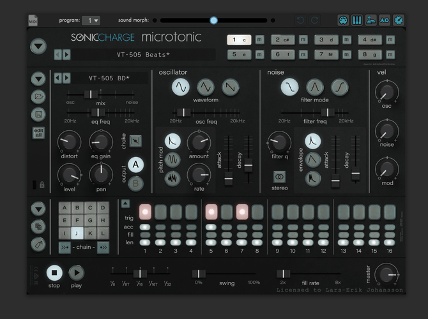Toggle accent on step 5
This screenshot has width=428, height=319.
211,227
